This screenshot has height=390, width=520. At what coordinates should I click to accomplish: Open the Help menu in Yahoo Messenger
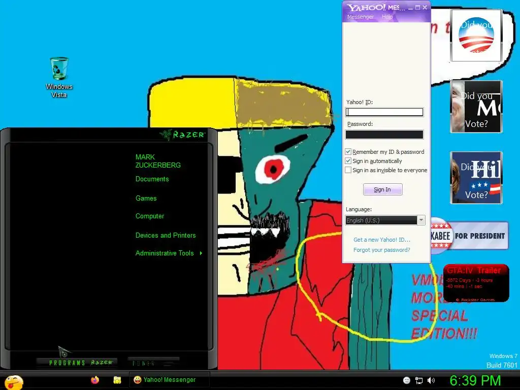tap(387, 17)
